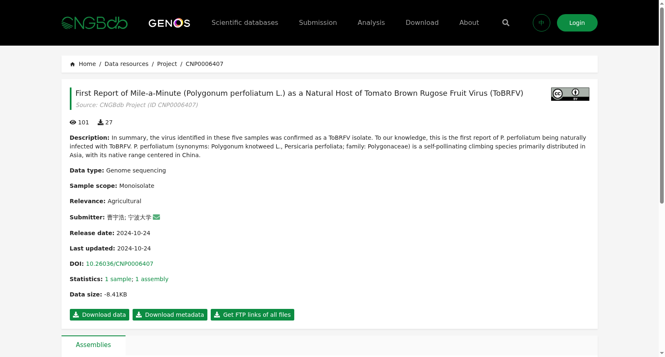The width and height of the screenshot is (665, 357).
Task: Open the GENOS logo link
Action: (169, 23)
